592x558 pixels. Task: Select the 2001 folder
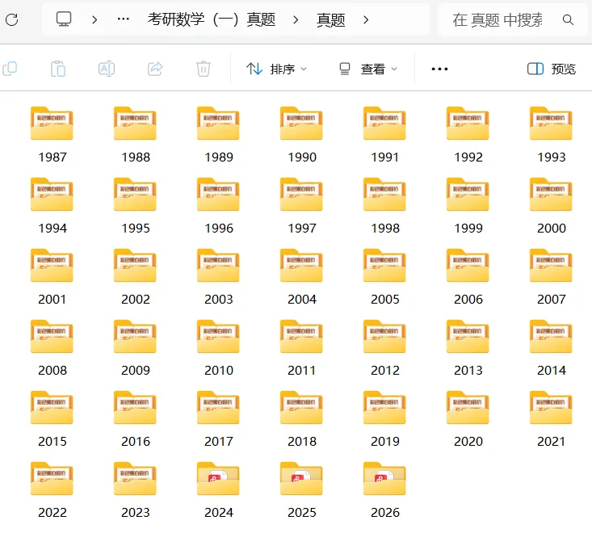[52, 277]
